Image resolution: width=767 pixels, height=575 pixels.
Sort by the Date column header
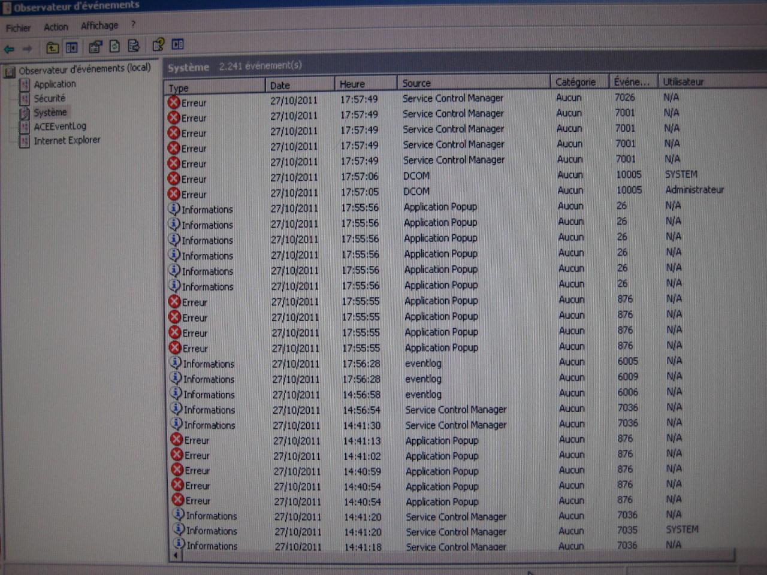pyautogui.click(x=300, y=85)
